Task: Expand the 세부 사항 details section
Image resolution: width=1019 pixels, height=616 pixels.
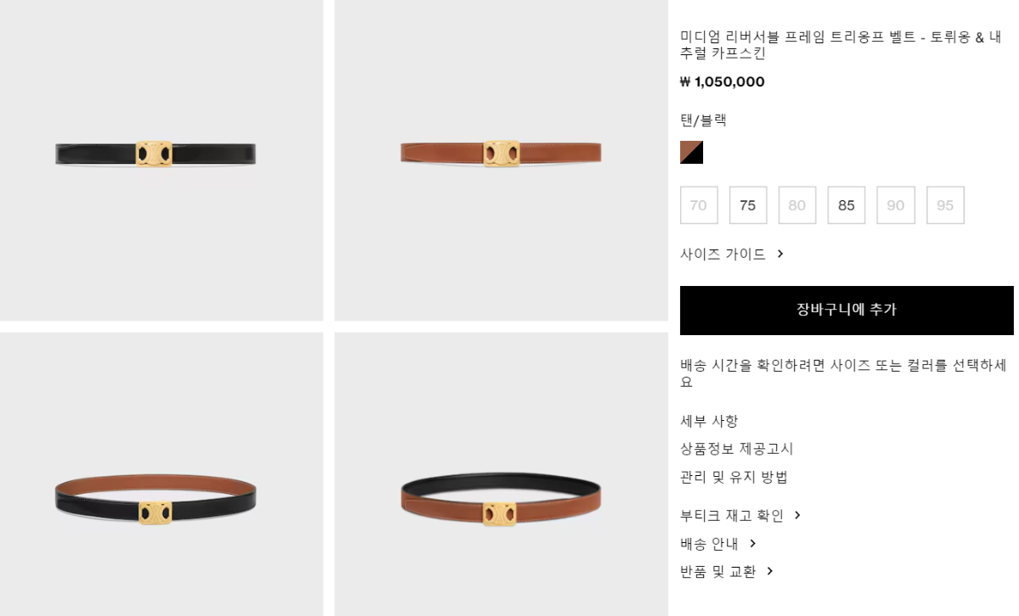Action: (x=709, y=421)
